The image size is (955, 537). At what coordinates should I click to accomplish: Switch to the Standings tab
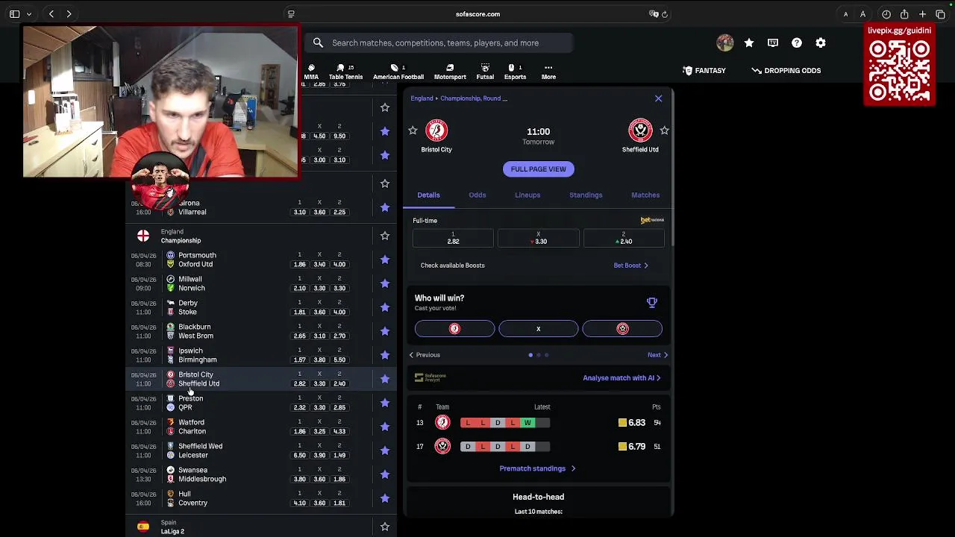(x=586, y=195)
